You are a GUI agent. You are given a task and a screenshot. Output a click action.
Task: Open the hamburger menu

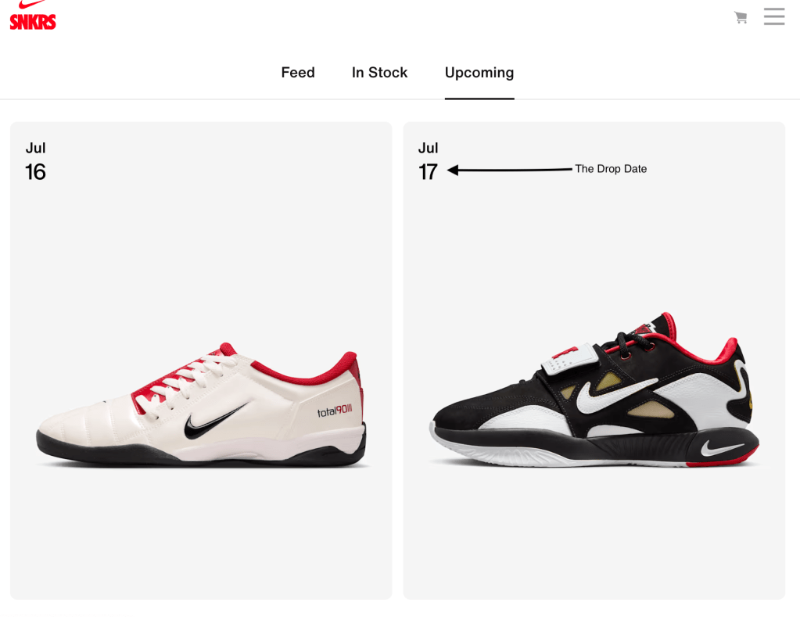coord(774,16)
